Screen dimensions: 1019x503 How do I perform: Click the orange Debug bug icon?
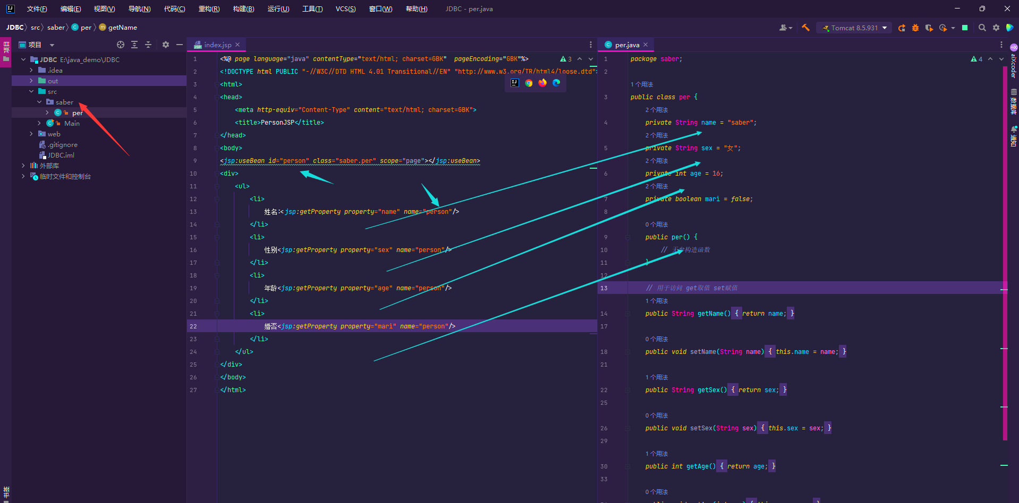pyautogui.click(x=915, y=28)
